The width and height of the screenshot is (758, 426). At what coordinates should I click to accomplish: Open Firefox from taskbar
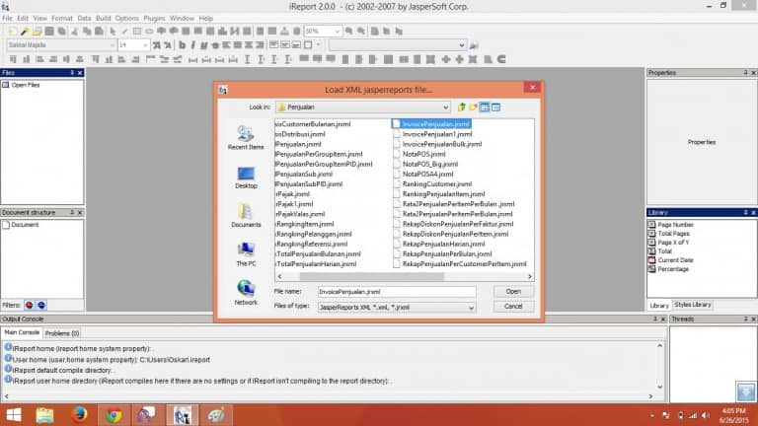pos(79,415)
